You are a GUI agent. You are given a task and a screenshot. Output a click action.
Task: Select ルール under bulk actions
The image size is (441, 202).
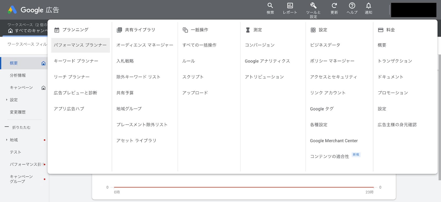(x=189, y=61)
